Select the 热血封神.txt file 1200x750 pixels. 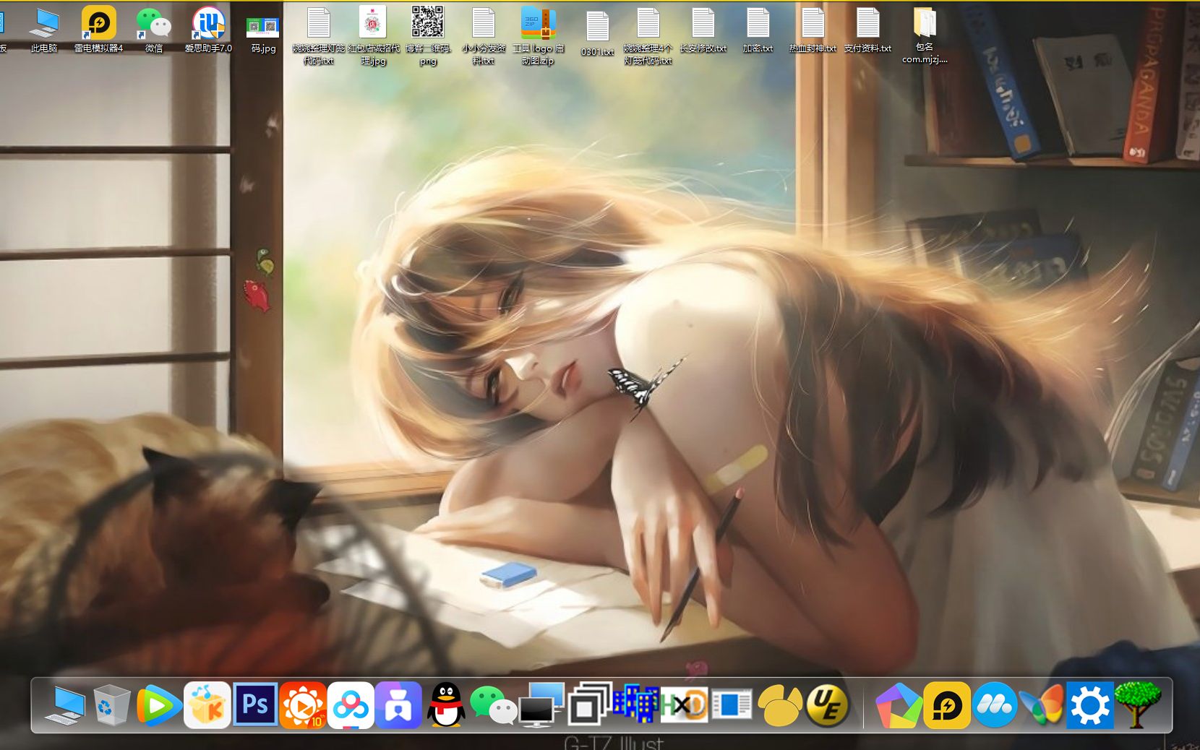pos(813,30)
